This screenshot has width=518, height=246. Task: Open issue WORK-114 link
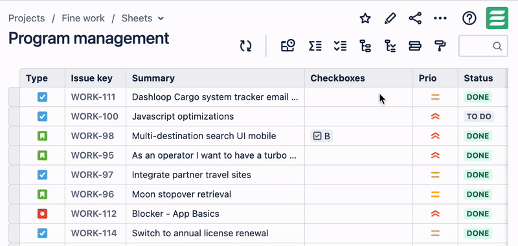click(x=94, y=233)
